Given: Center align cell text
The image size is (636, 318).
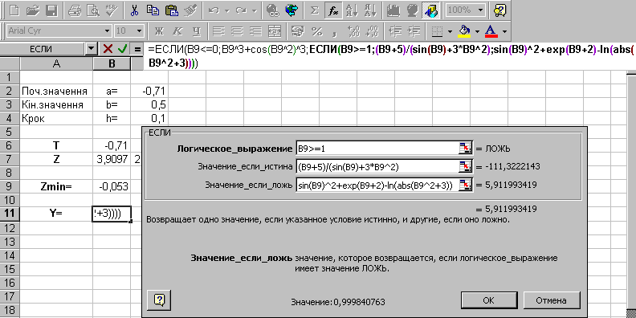Looking at the screenshot, I should pyautogui.click(x=238, y=31).
